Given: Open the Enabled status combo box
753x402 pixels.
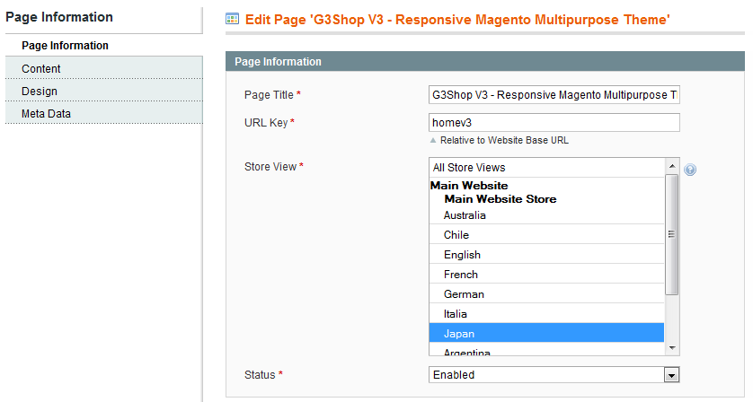Looking at the screenshot, I should (x=554, y=375).
